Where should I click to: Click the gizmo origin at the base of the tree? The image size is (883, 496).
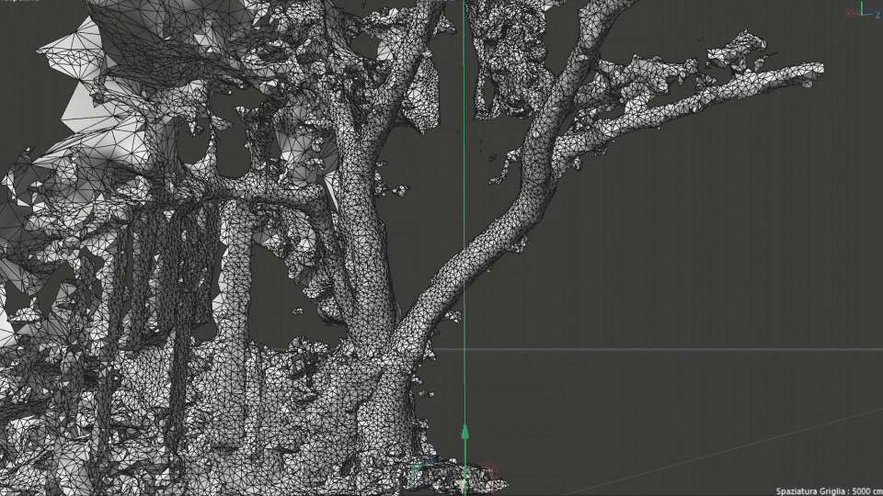point(464,479)
